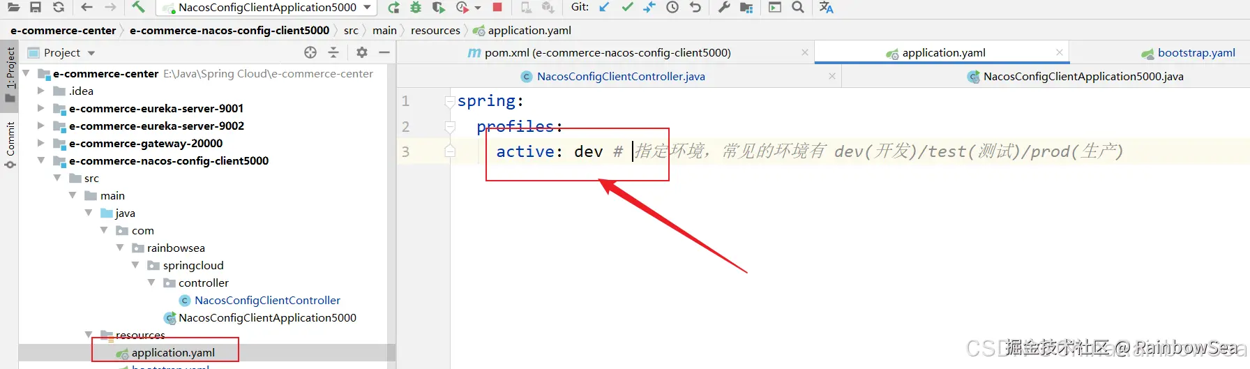The width and height of the screenshot is (1250, 369).
Task: Build project with the hammer icon
Action: (x=138, y=8)
